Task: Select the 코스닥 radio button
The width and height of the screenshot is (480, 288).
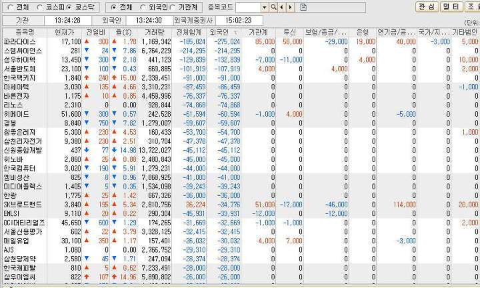Action: [69, 7]
